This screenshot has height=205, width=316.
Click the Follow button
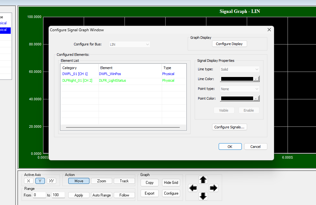tap(124, 195)
